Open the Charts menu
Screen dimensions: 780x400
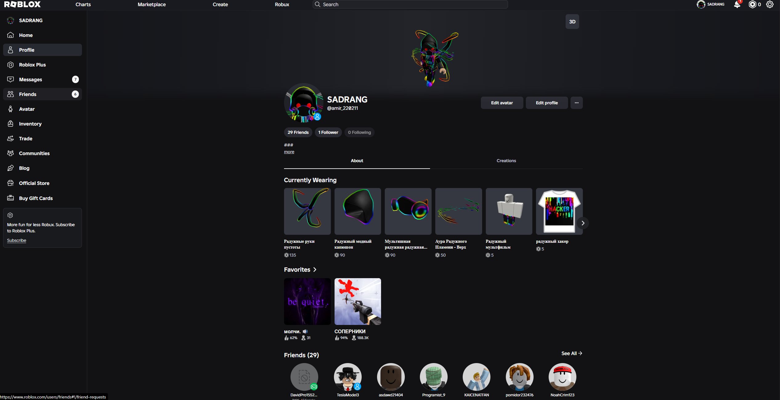(x=83, y=4)
